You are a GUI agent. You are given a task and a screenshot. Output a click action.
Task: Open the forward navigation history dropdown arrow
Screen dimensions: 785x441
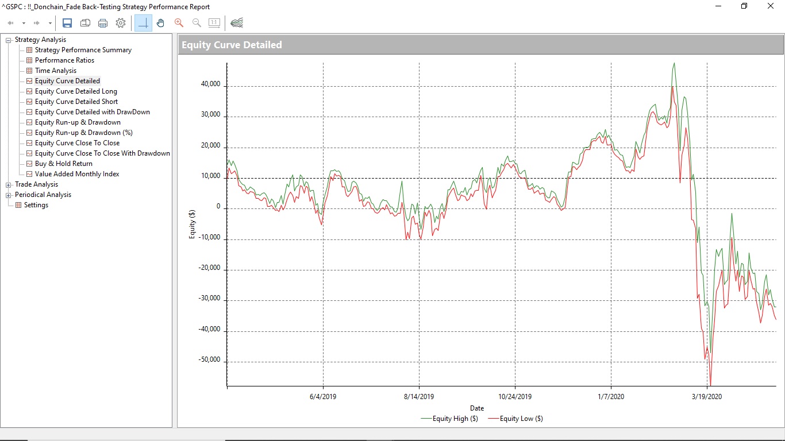tap(50, 24)
